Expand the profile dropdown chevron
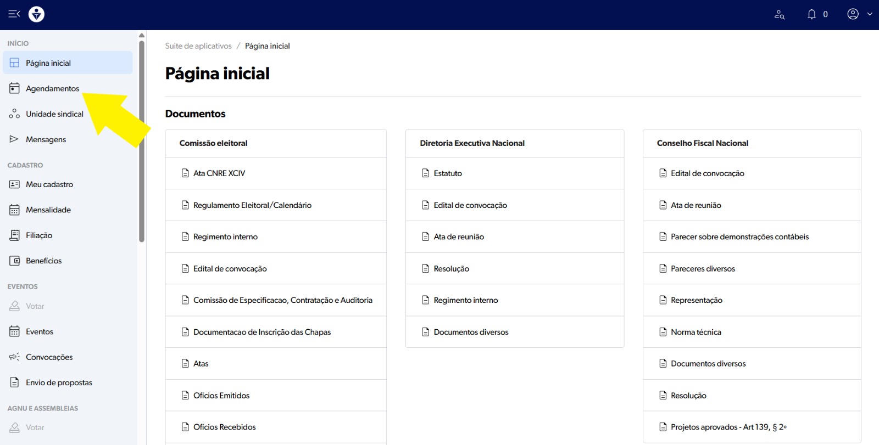The width and height of the screenshot is (879, 445). tap(870, 14)
